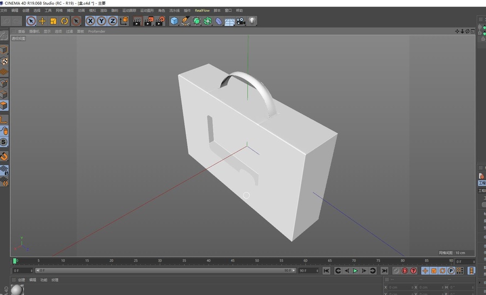Viewport: 486px width, 295px height.
Task: Switch to Polygons mode
Action: point(4,106)
